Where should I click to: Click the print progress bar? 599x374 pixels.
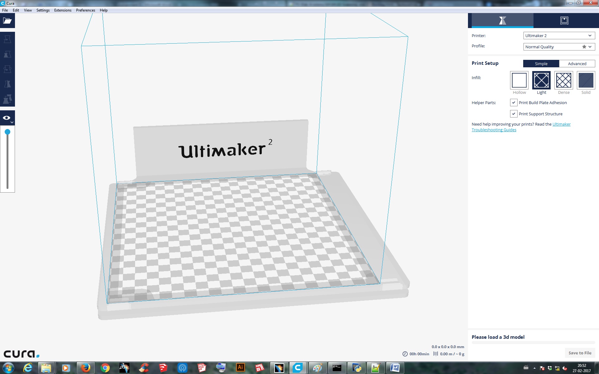533,343
